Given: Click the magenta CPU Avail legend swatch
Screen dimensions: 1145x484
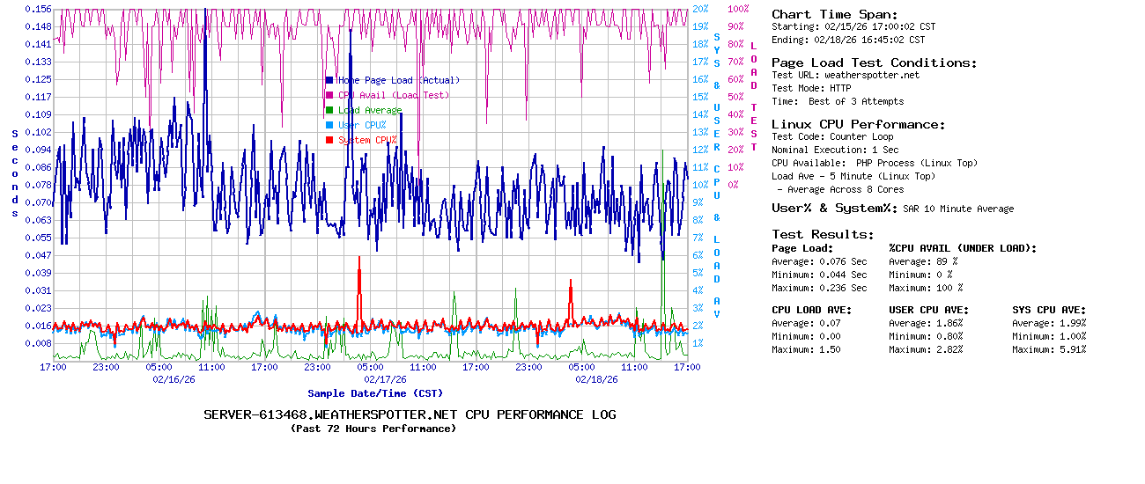Looking at the screenshot, I should [x=329, y=95].
